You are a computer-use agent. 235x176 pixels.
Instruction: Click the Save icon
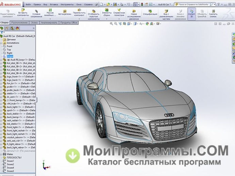point(115,4)
